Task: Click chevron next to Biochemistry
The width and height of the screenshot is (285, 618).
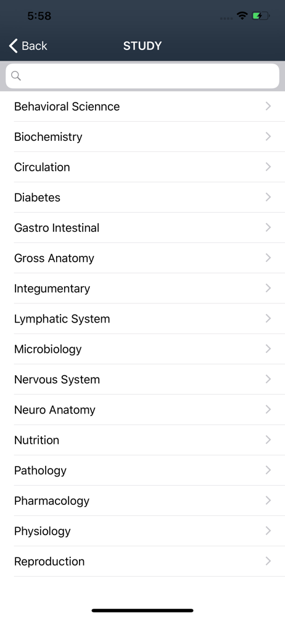Action: [x=268, y=137]
